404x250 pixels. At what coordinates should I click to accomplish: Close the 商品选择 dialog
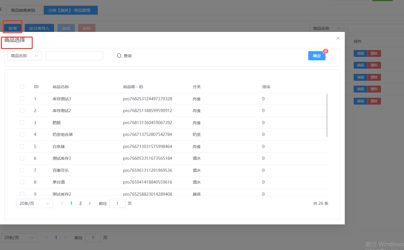coord(338,38)
